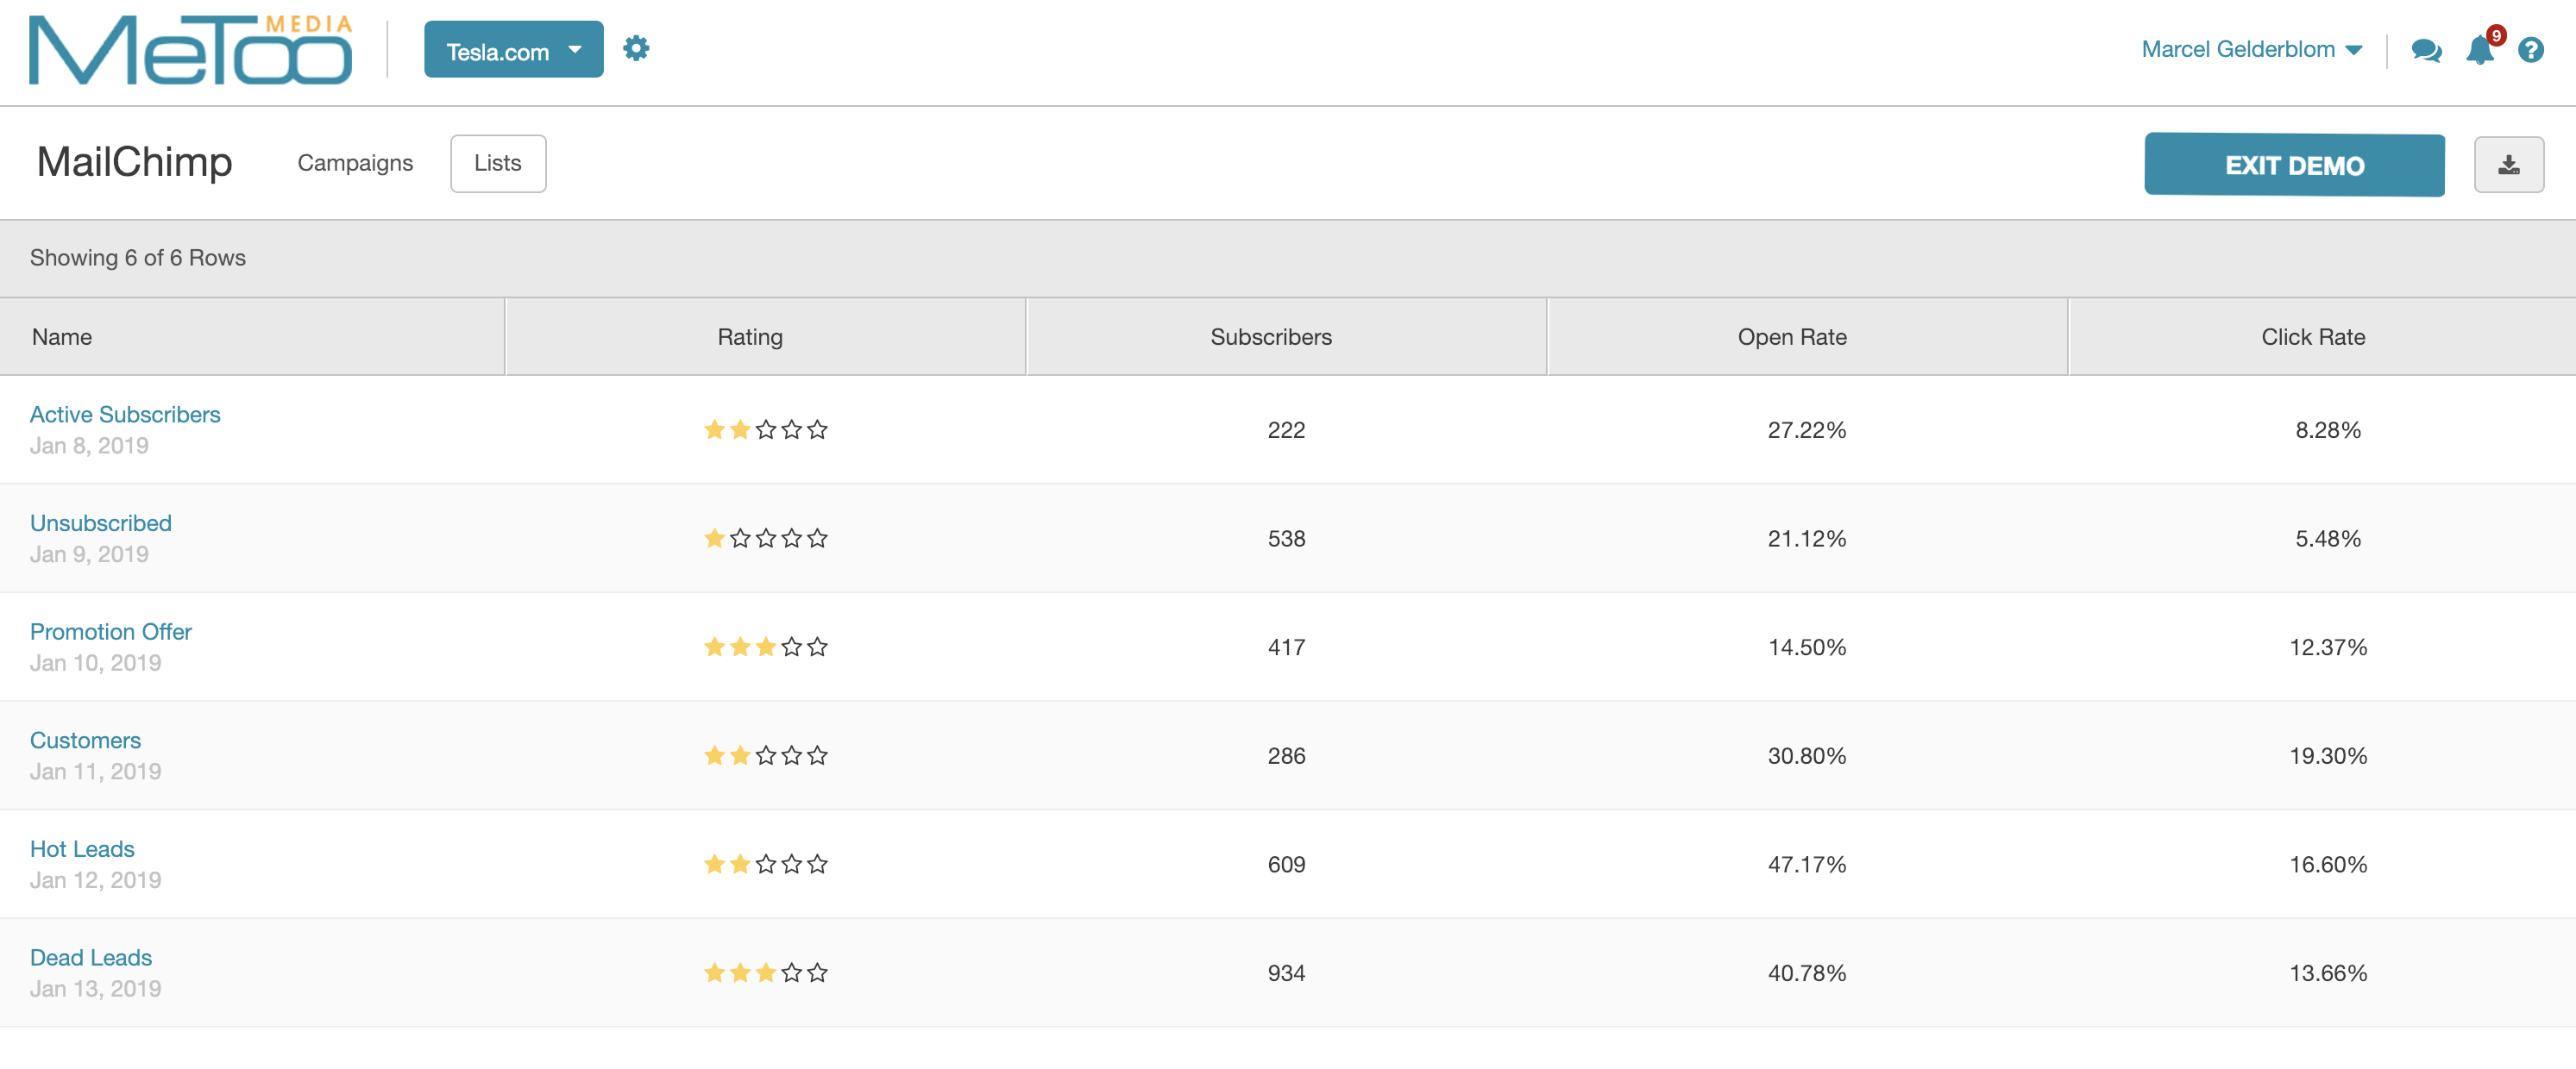Click open rate 47.17%

coord(1807,864)
